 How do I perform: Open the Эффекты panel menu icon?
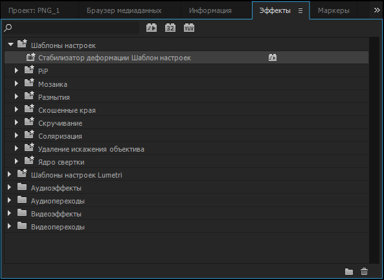click(300, 10)
